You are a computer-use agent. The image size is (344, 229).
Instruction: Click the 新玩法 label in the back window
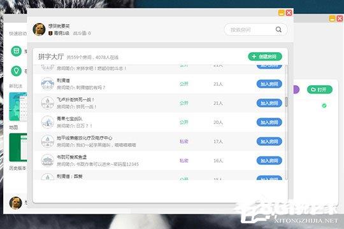[x=15, y=86]
